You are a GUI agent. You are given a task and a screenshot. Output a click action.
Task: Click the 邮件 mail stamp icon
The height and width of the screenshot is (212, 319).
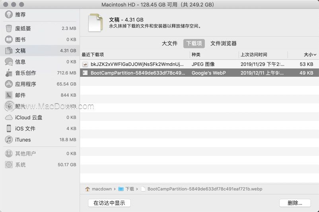9,95
